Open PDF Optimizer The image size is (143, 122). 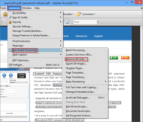pyautogui.click(x=35, y=60)
